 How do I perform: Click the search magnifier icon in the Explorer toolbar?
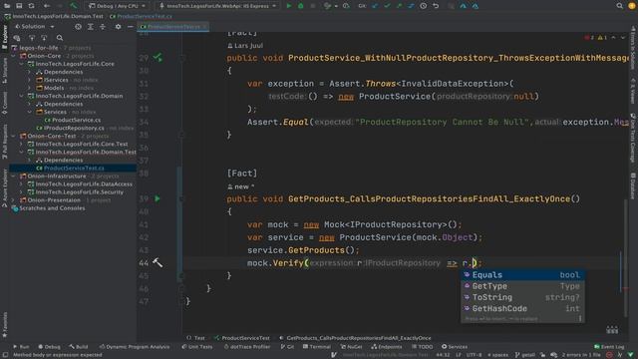click(60, 38)
